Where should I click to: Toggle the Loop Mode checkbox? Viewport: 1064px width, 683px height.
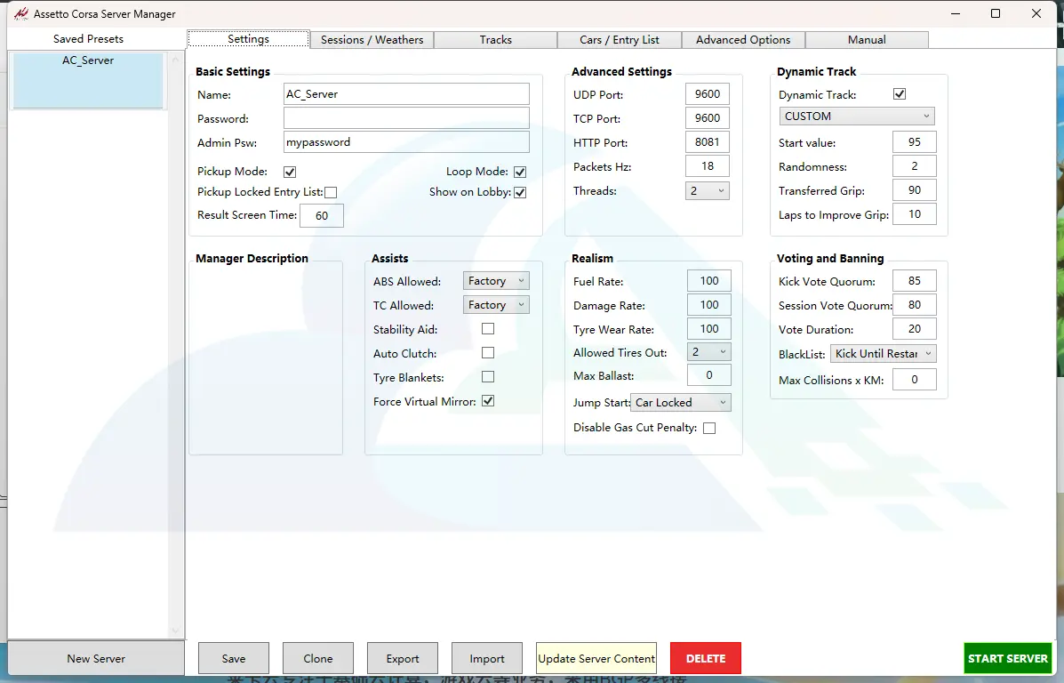pyautogui.click(x=520, y=172)
